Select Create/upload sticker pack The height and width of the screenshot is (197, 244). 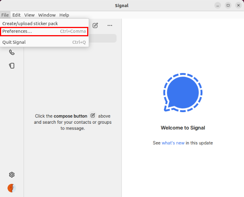[45, 24]
